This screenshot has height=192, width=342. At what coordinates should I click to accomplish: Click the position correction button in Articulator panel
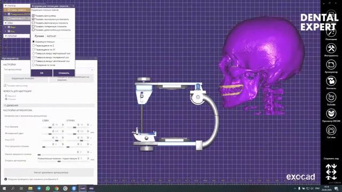click(26, 78)
